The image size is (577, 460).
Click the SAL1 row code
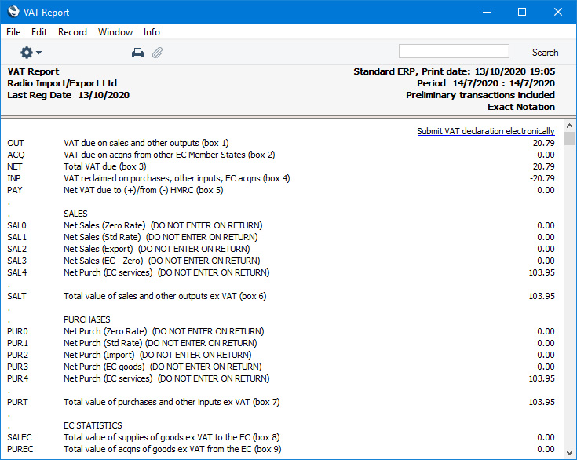[x=17, y=237]
